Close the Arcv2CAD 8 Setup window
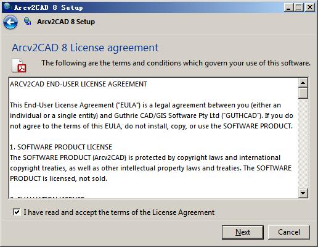This screenshot has width=318, height=247. pyautogui.click(x=310, y=7)
